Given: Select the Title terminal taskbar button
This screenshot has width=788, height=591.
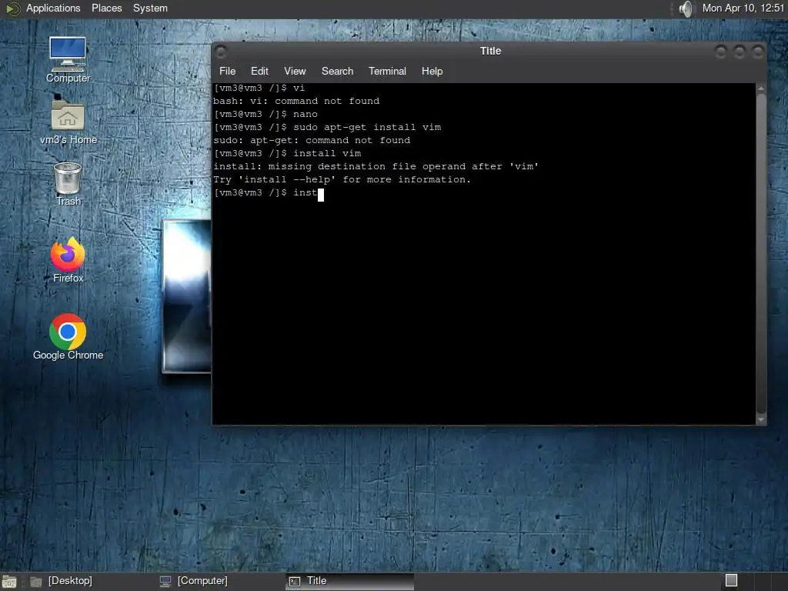Looking at the screenshot, I should tap(350, 581).
